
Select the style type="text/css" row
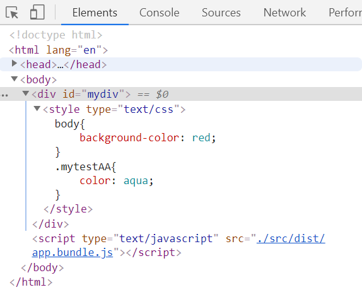114,109
